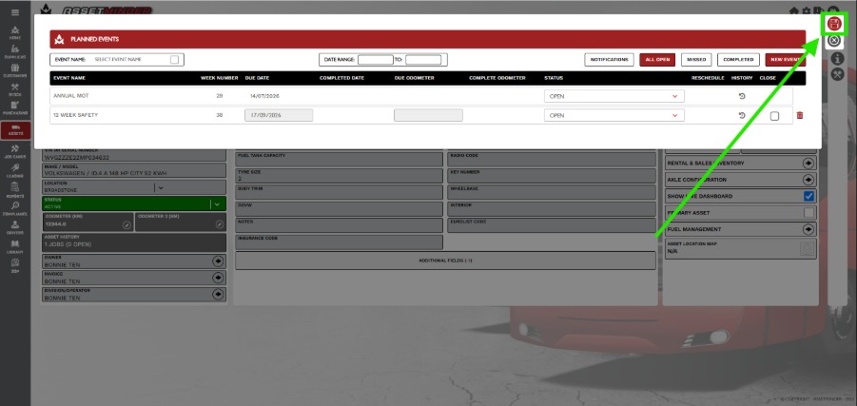
Task: Open the tools wrench icon on right strip
Action: coord(837,74)
